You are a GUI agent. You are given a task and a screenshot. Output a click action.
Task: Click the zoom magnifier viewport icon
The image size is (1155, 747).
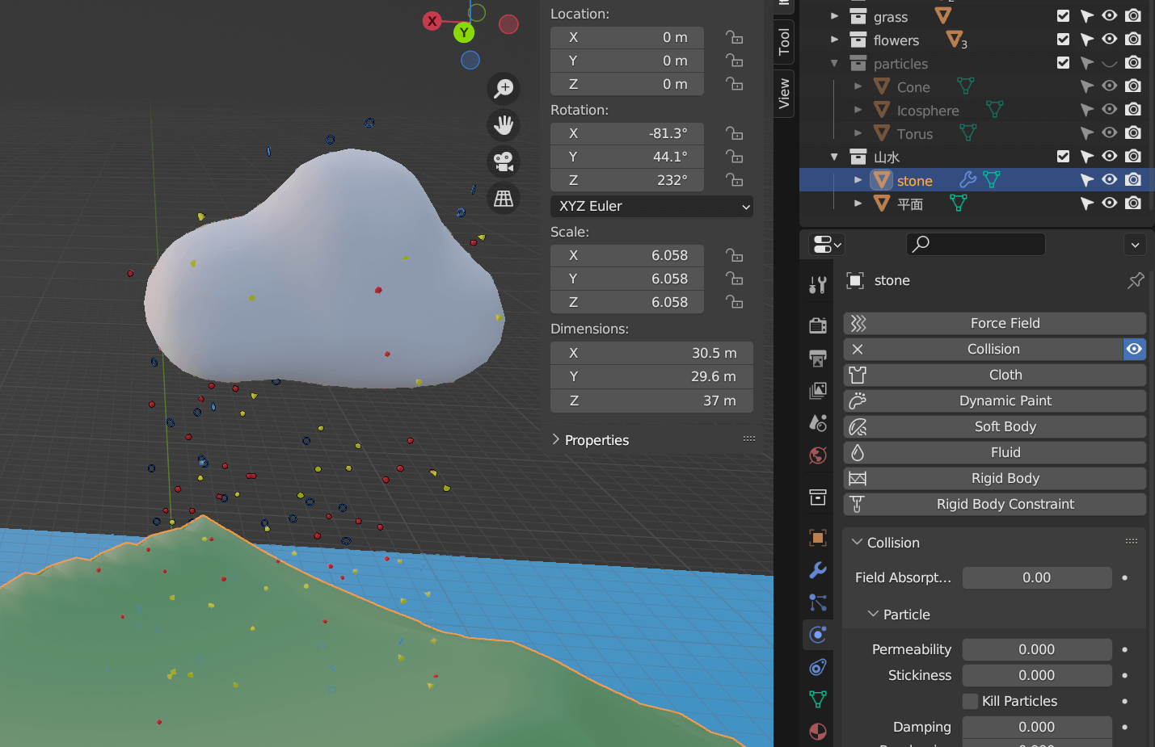(504, 87)
